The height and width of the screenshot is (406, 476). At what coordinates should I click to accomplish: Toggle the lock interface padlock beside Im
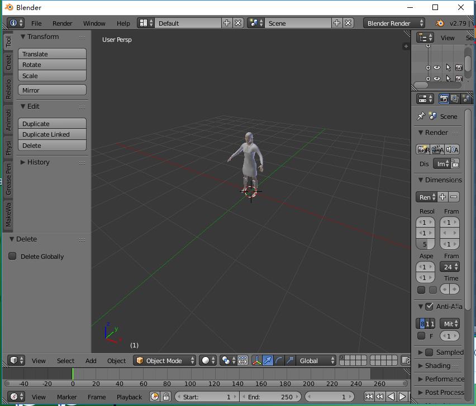455,164
